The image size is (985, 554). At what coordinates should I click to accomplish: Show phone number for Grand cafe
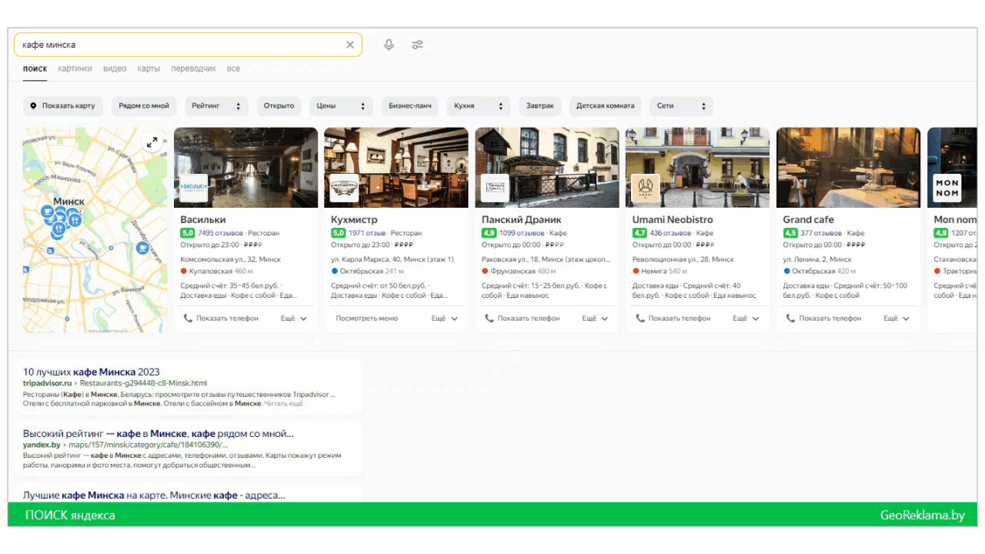point(824,319)
